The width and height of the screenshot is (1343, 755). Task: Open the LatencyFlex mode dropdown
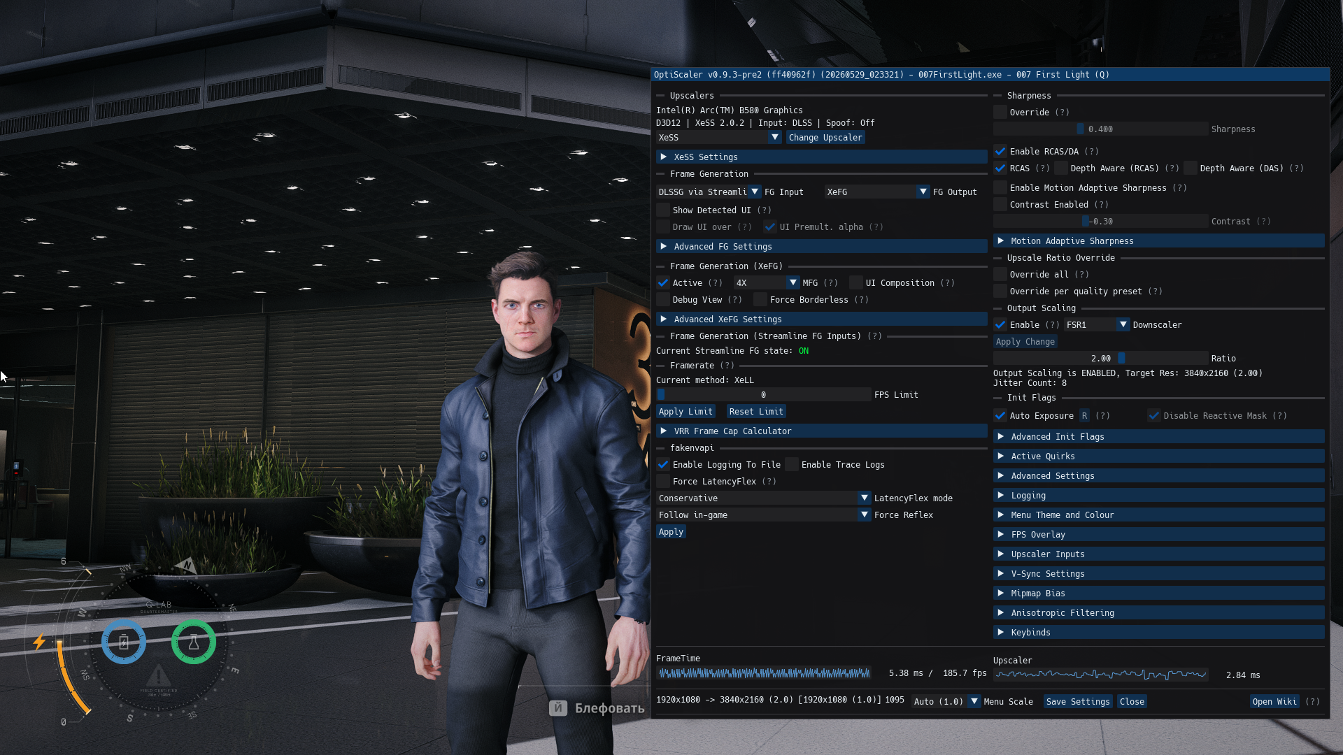(x=763, y=498)
